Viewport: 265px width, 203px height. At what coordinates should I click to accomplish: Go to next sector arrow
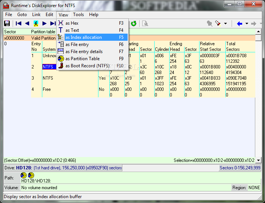(x=44, y=24)
